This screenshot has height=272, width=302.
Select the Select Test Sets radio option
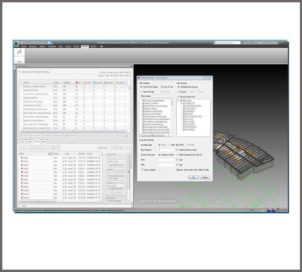tap(141, 92)
